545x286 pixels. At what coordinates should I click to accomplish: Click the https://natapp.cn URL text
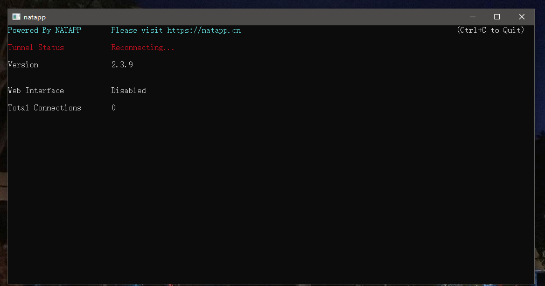(204, 30)
